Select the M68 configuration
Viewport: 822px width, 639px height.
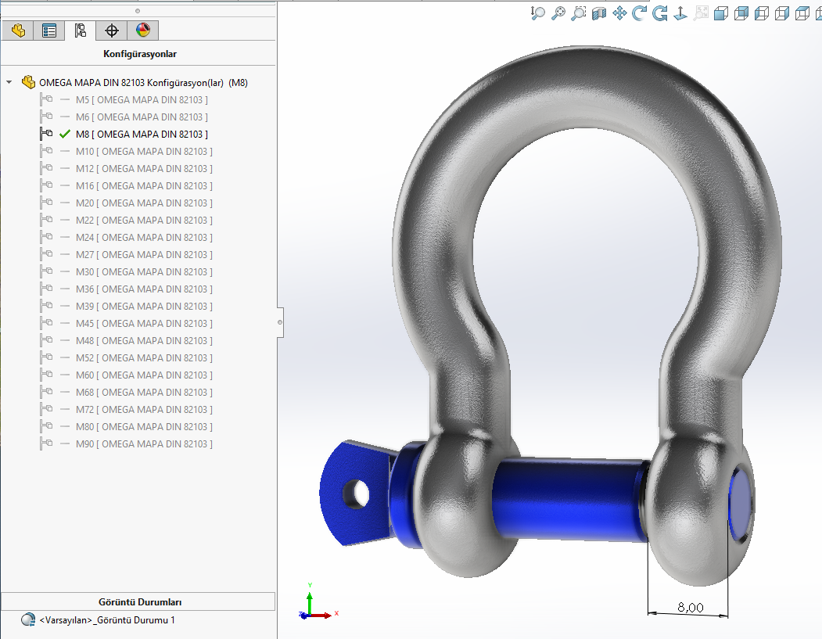click(x=144, y=393)
